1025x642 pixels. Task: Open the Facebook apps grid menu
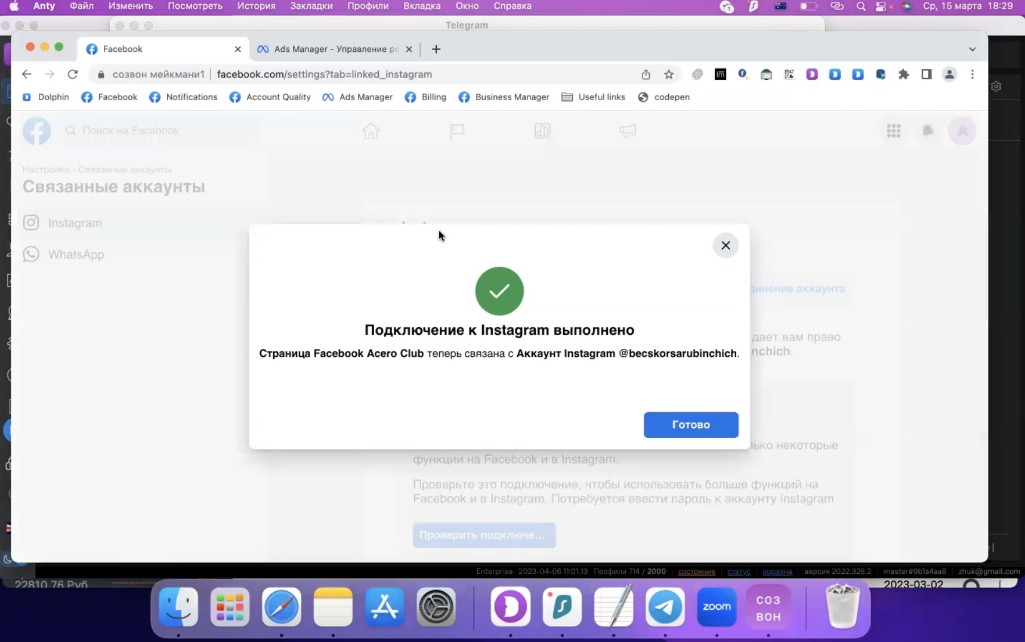(893, 131)
